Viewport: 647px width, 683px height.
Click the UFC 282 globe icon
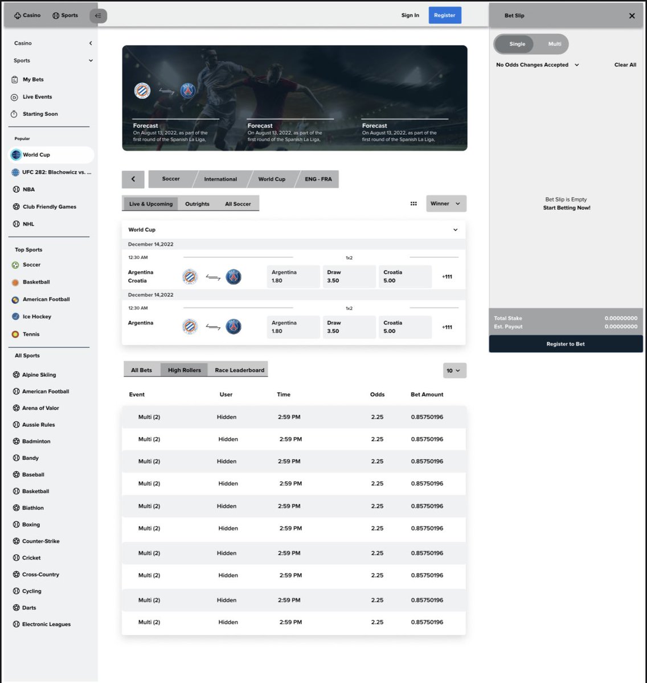(16, 172)
